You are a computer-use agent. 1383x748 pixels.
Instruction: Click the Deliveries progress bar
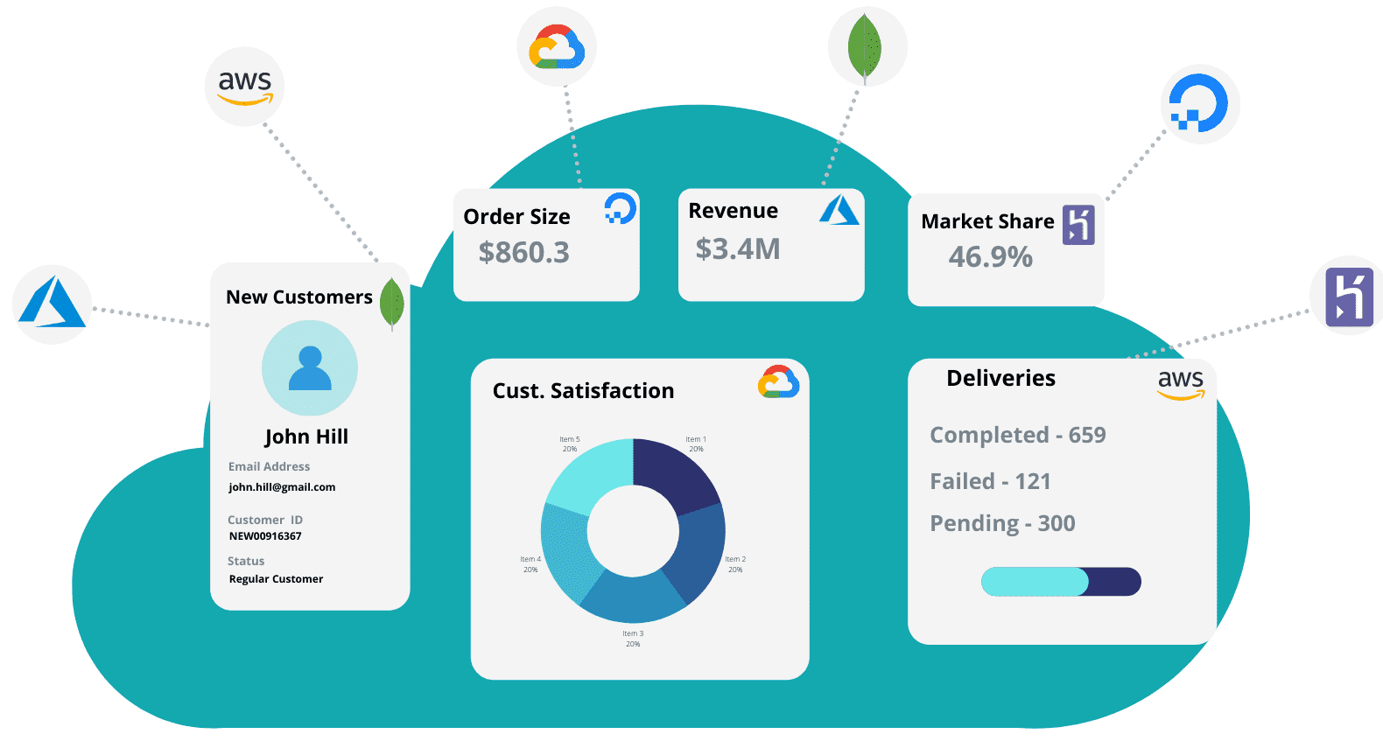(1061, 582)
